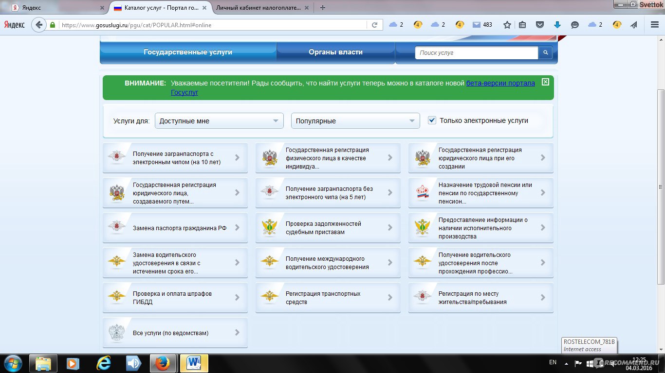Expand arrow for Государственная регистрация физического лица
The width and height of the screenshot is (665, 373).
[x=390, y=157]
